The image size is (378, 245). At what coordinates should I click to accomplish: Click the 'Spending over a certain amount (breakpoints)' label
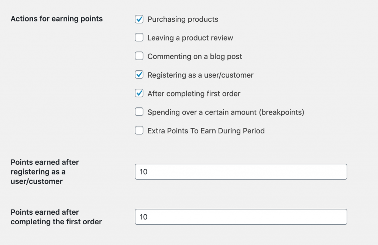point(226,112)
